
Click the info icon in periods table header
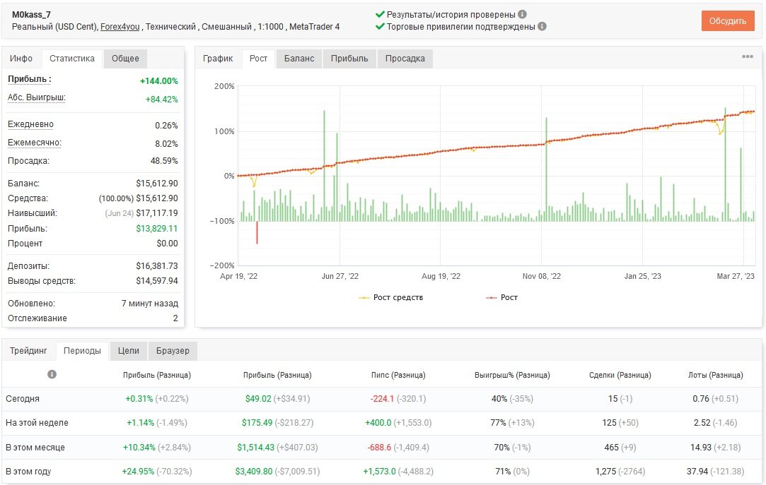click(52, 374)
